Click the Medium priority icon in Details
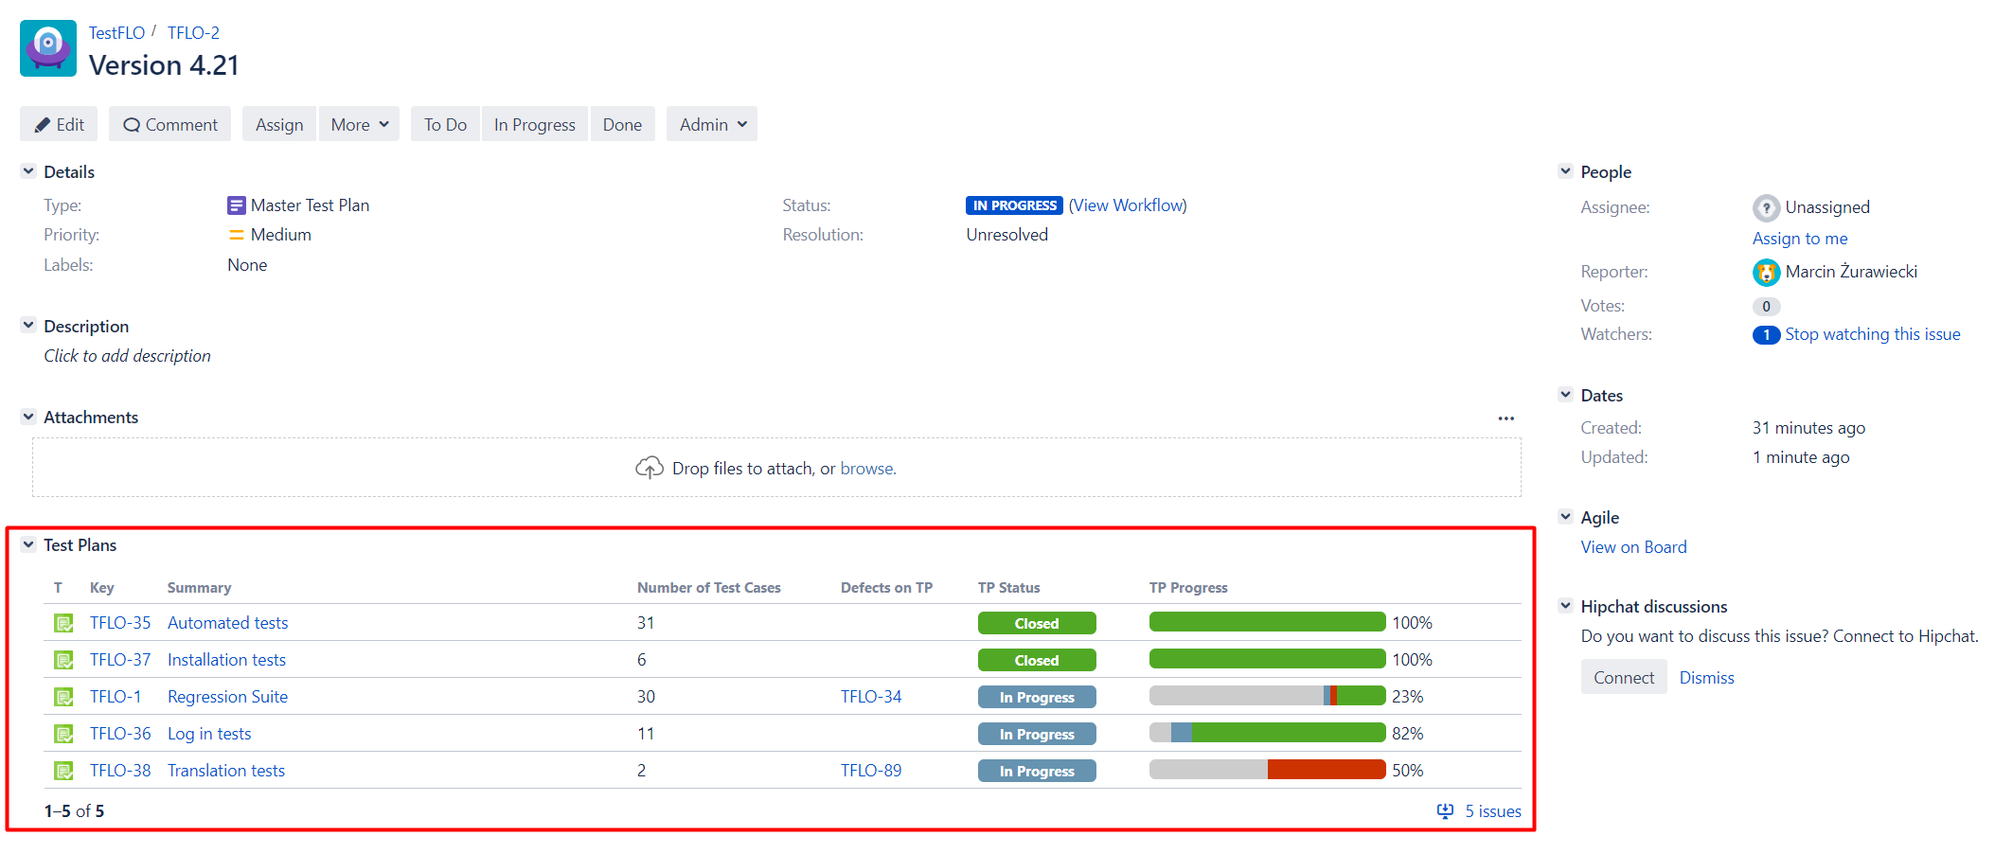Screen dimensions: 1995x854 236,235
